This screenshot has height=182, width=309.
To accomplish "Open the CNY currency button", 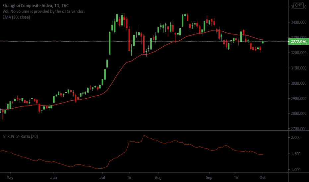I will [298, 5].
